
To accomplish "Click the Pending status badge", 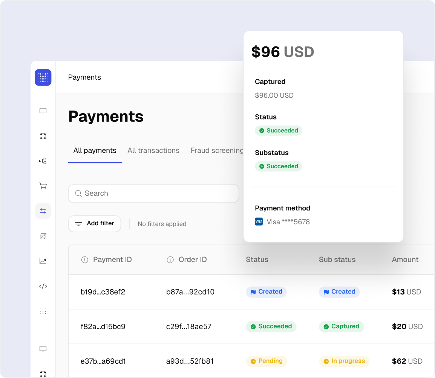I will coord(267,361).
